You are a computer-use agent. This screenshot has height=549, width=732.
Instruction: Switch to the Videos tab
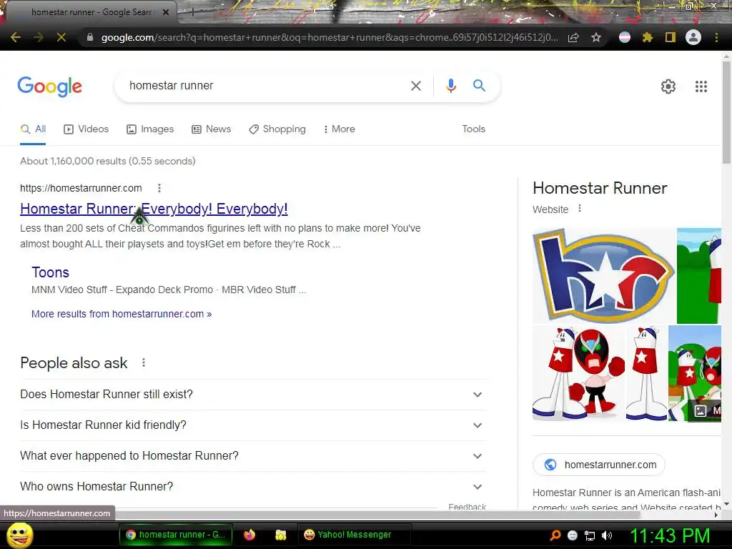[x=86, y=129]
